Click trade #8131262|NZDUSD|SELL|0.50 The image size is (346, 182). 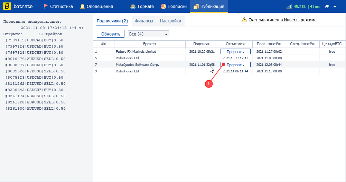point(35,84)
